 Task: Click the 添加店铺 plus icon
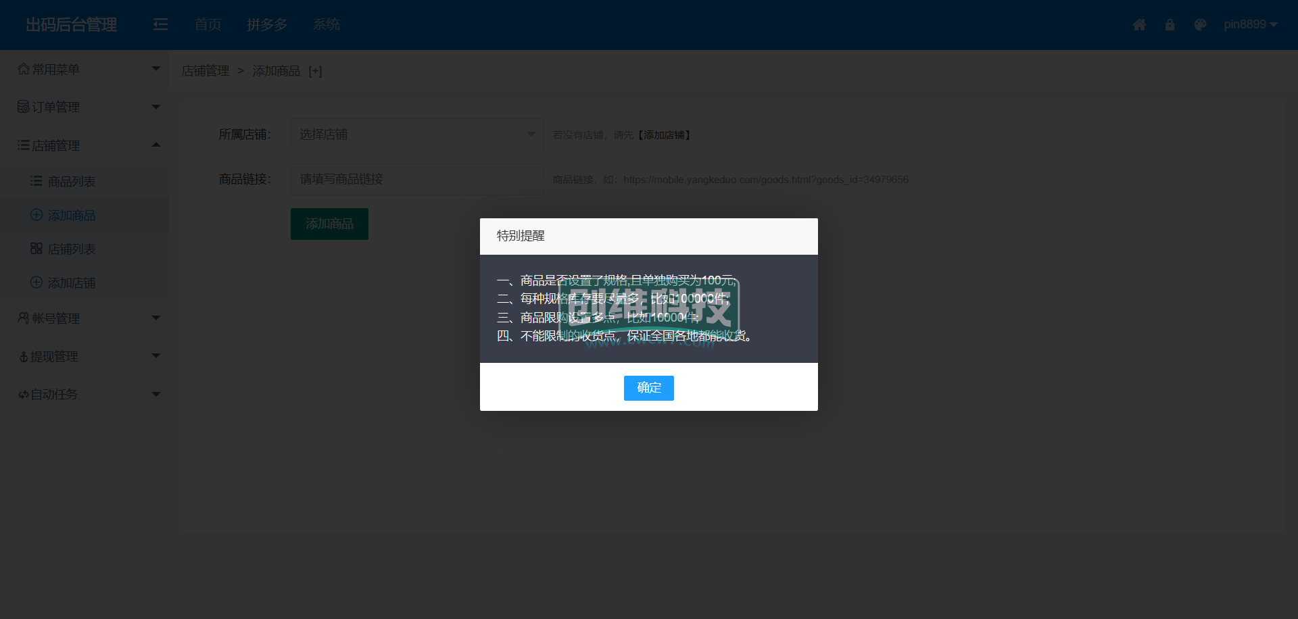(x=37, y=282)
